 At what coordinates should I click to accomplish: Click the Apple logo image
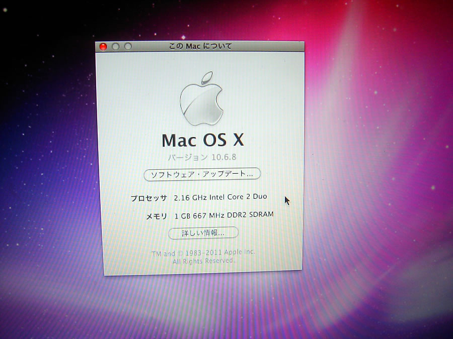[x=202, y=98]
